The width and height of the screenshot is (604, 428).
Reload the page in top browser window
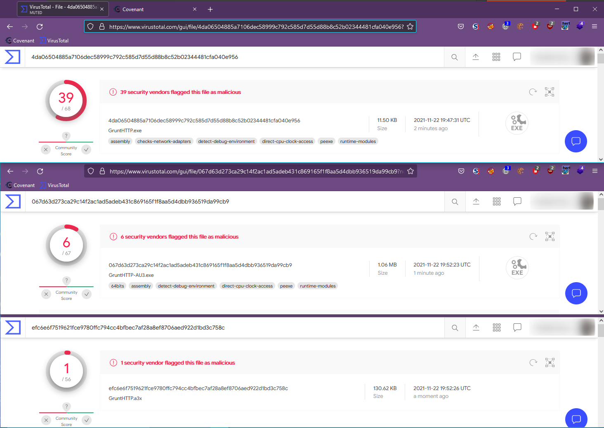[40, 26]
